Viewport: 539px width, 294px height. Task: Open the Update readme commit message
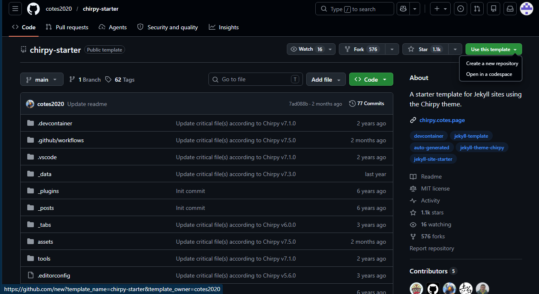[87, 104]
